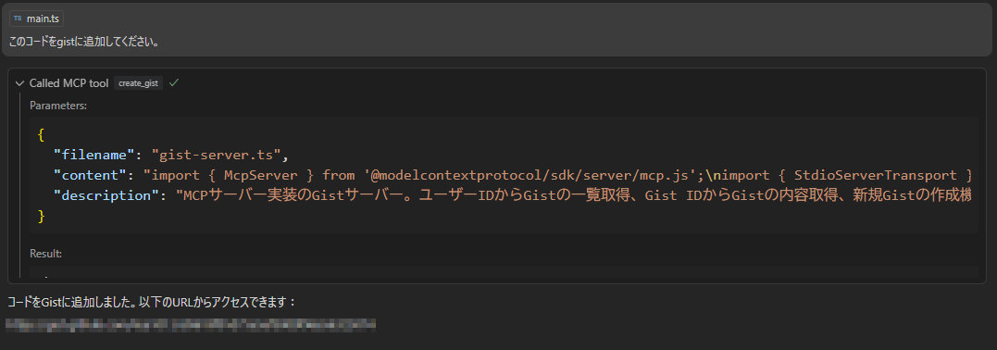
Task: Click the opening curly brace in JSON
Action: (x=42, y=135)
